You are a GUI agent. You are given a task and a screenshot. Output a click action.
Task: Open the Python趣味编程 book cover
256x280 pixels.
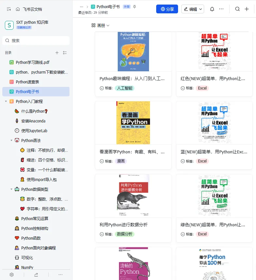point(133,52)
